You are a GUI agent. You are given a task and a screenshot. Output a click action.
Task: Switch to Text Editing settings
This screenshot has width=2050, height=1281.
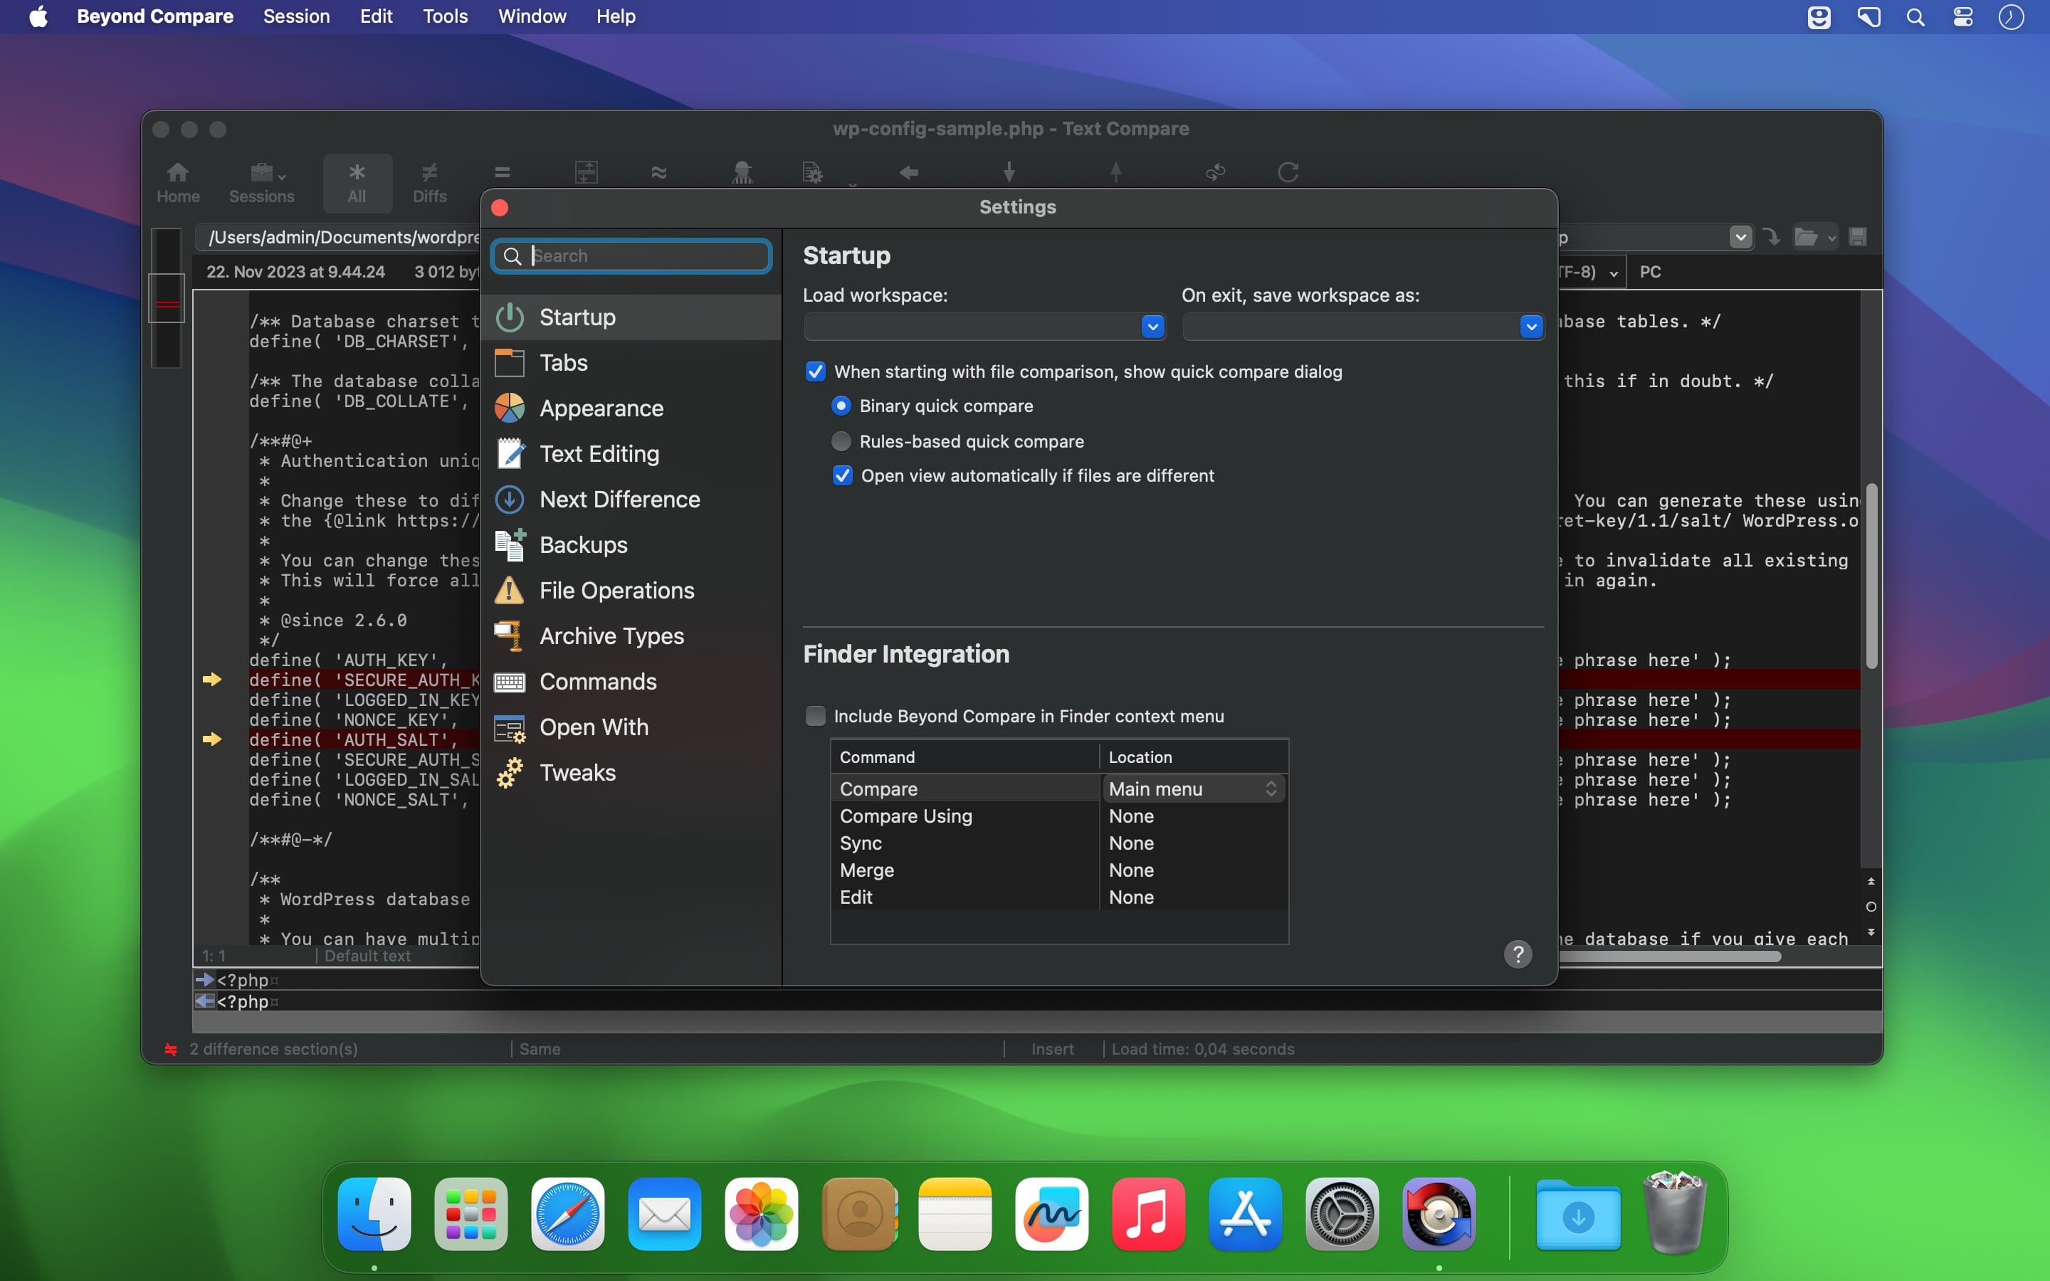[631, 454]
